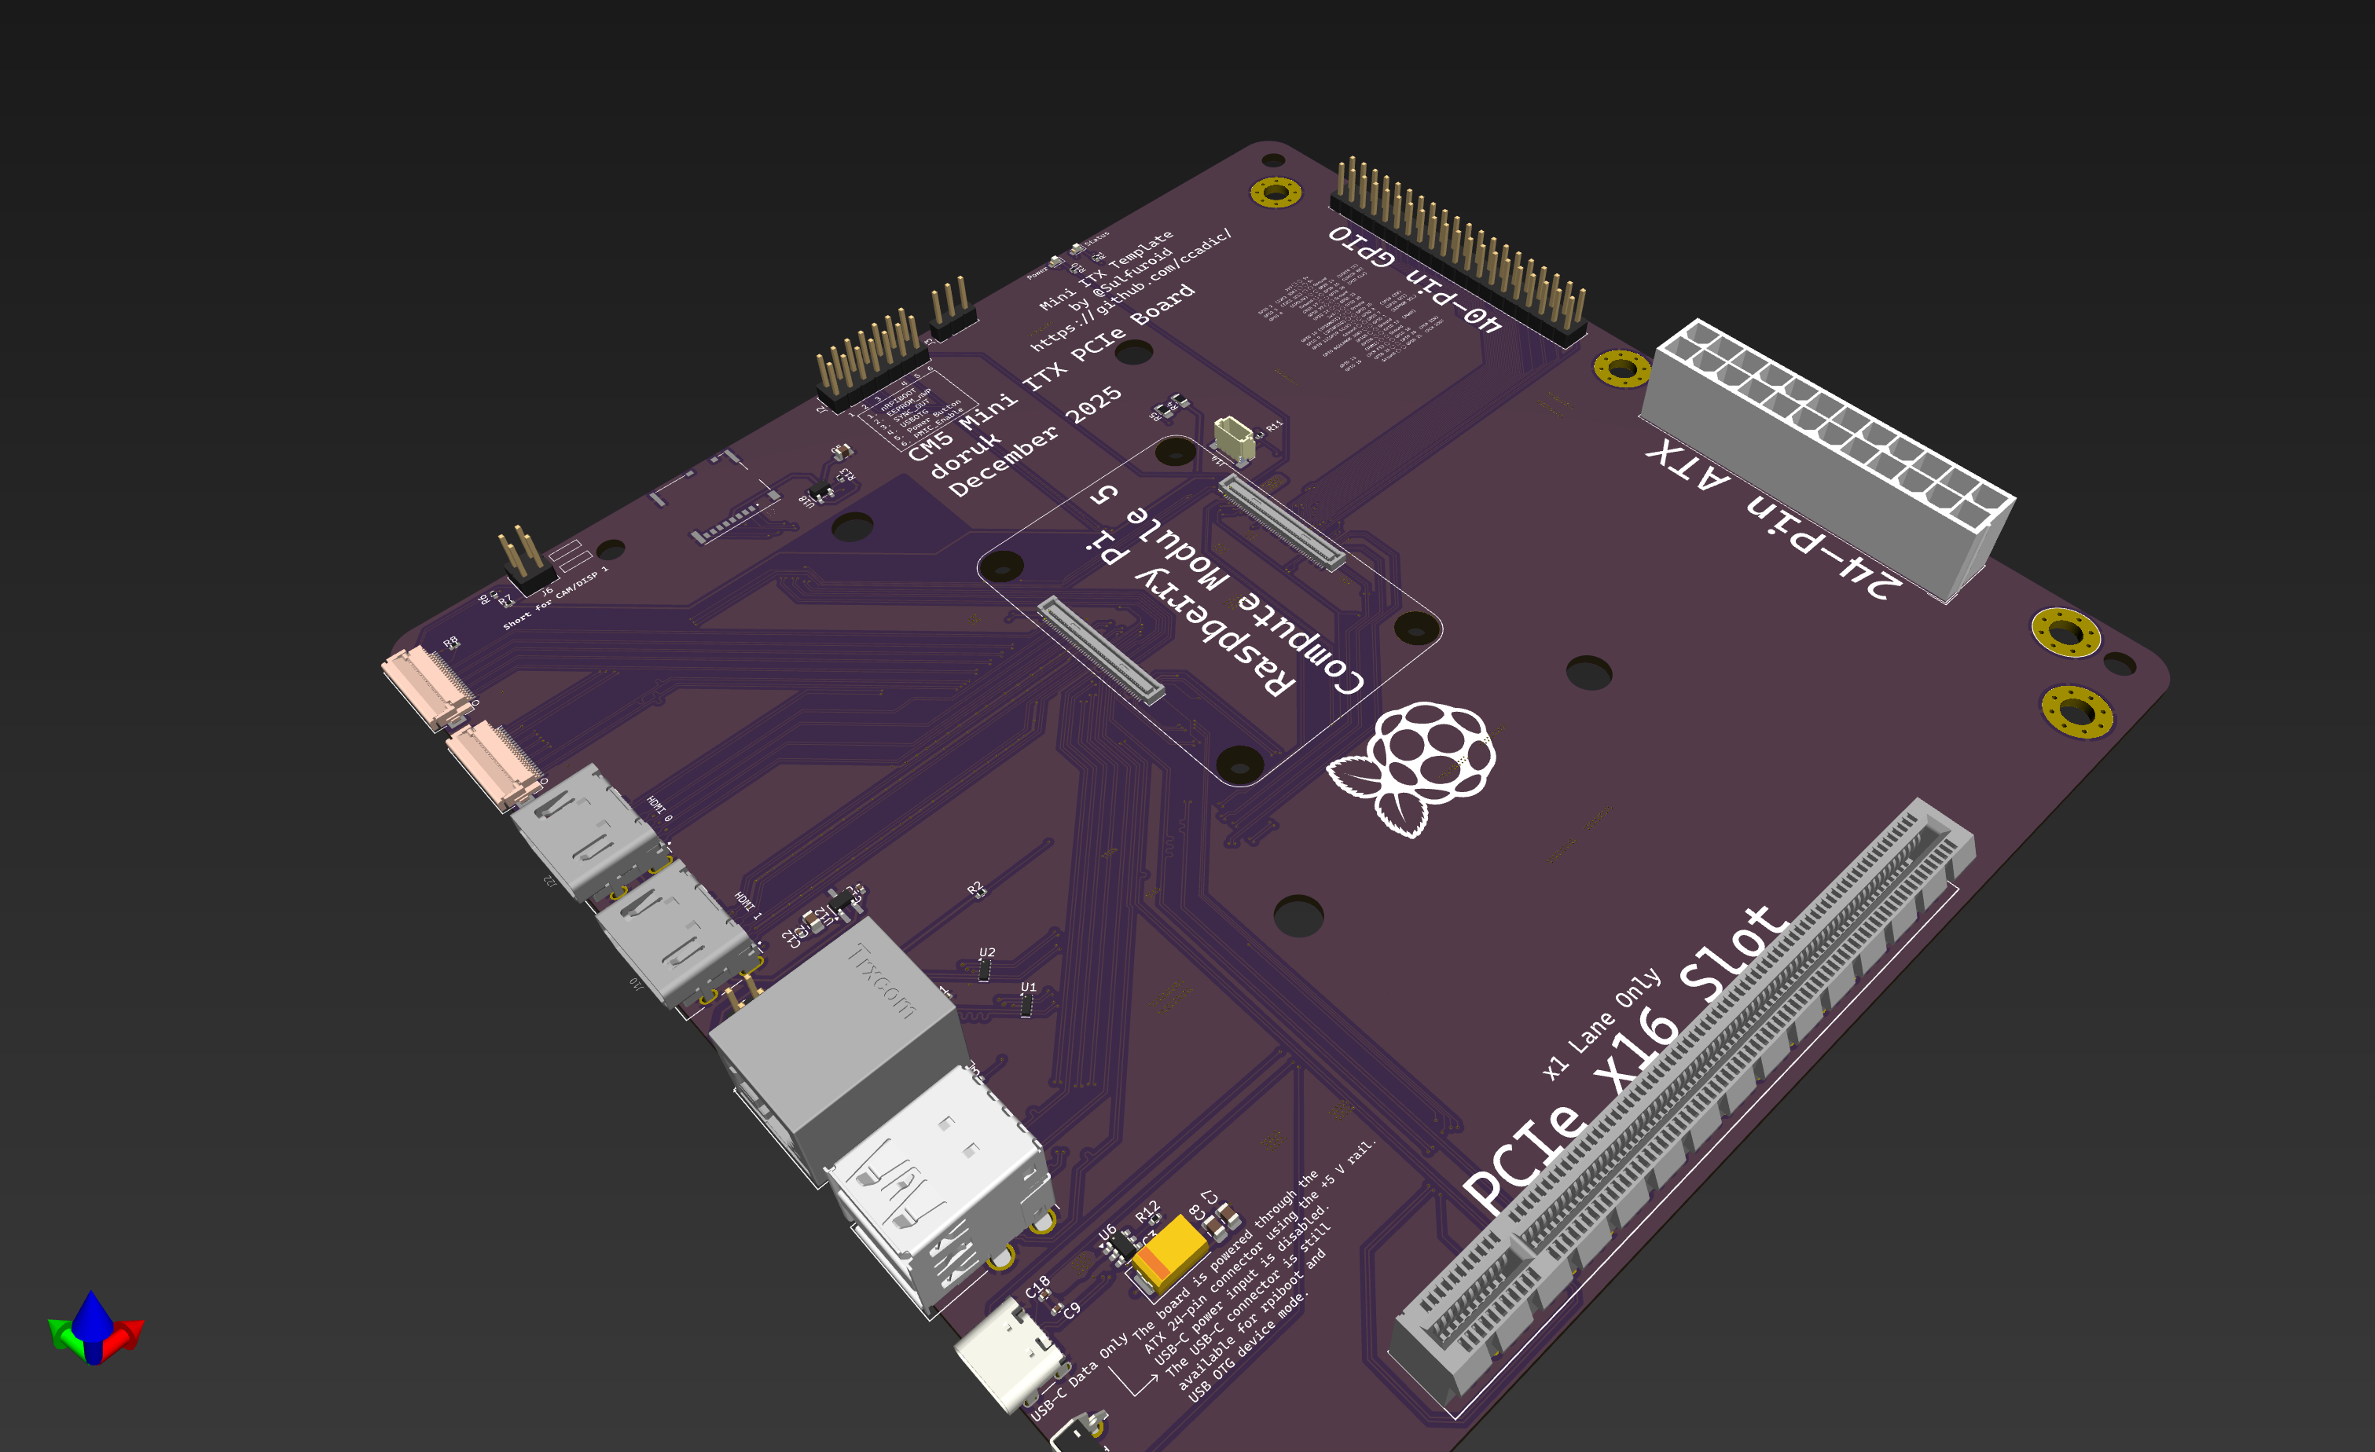Click the Power LED indicator
This screenshot has height=1452, width=2375.
point(1055,264)
